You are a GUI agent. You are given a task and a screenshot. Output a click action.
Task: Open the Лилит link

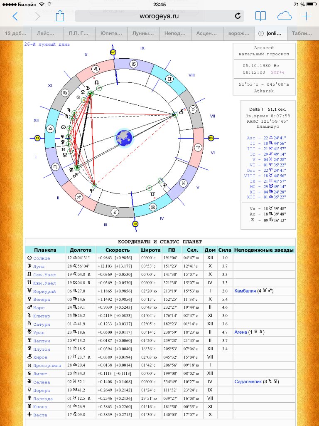40,374
